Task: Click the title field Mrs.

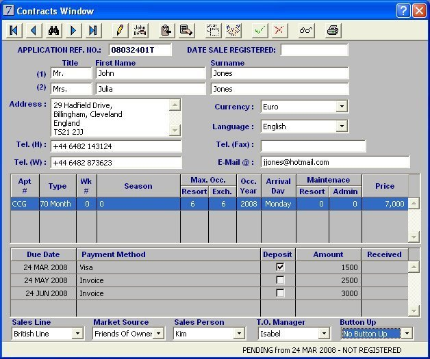Action: 71,89
